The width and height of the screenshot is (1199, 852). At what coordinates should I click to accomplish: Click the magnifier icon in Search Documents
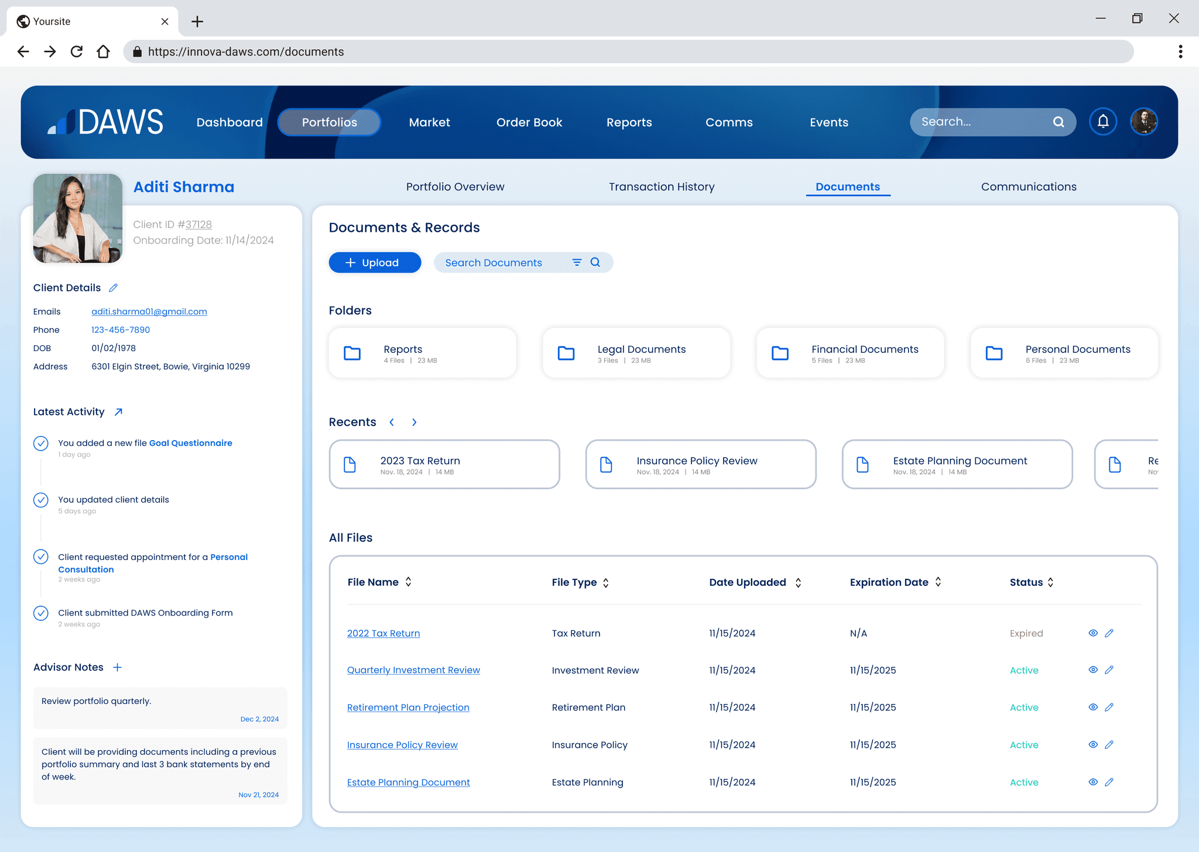tap(595, 263)
